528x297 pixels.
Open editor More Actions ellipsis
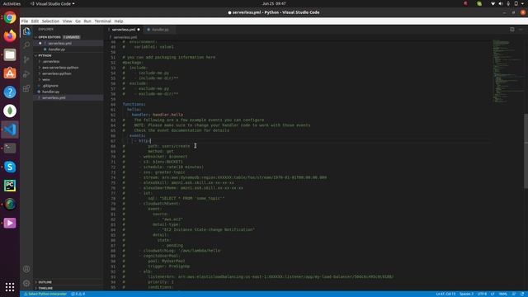(521, 30)
